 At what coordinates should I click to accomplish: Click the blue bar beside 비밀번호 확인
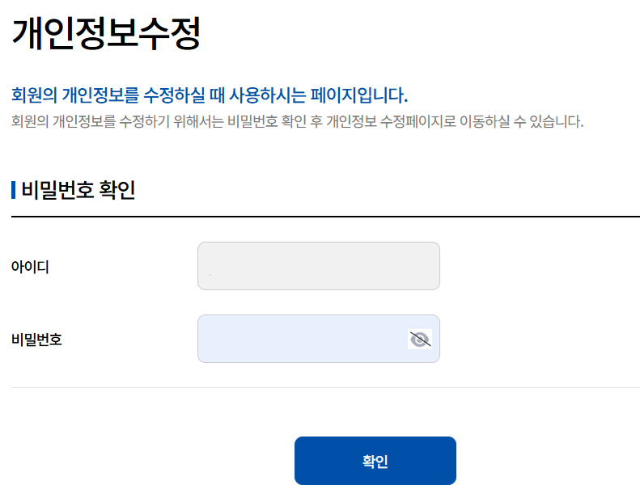[x=14, y=191]
